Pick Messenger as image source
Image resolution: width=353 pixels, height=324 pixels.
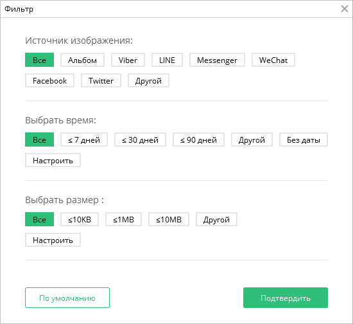[x=217, y=60]
